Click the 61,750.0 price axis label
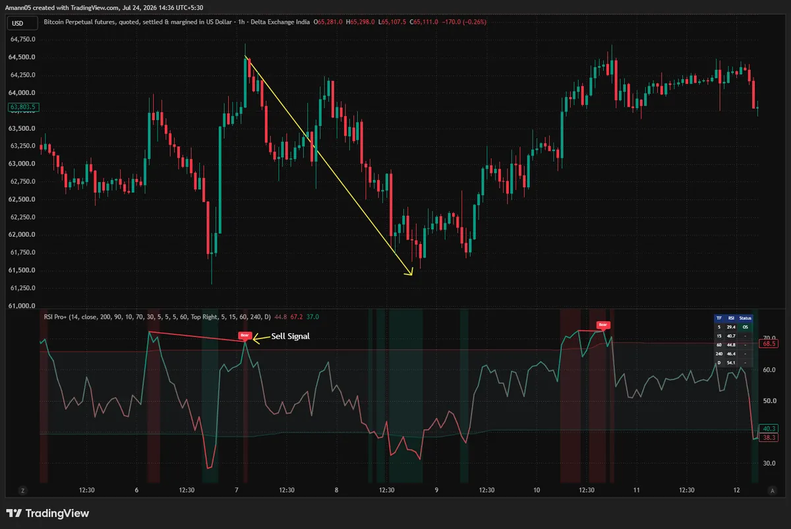 pyautogui.click(x=22, y=253)
